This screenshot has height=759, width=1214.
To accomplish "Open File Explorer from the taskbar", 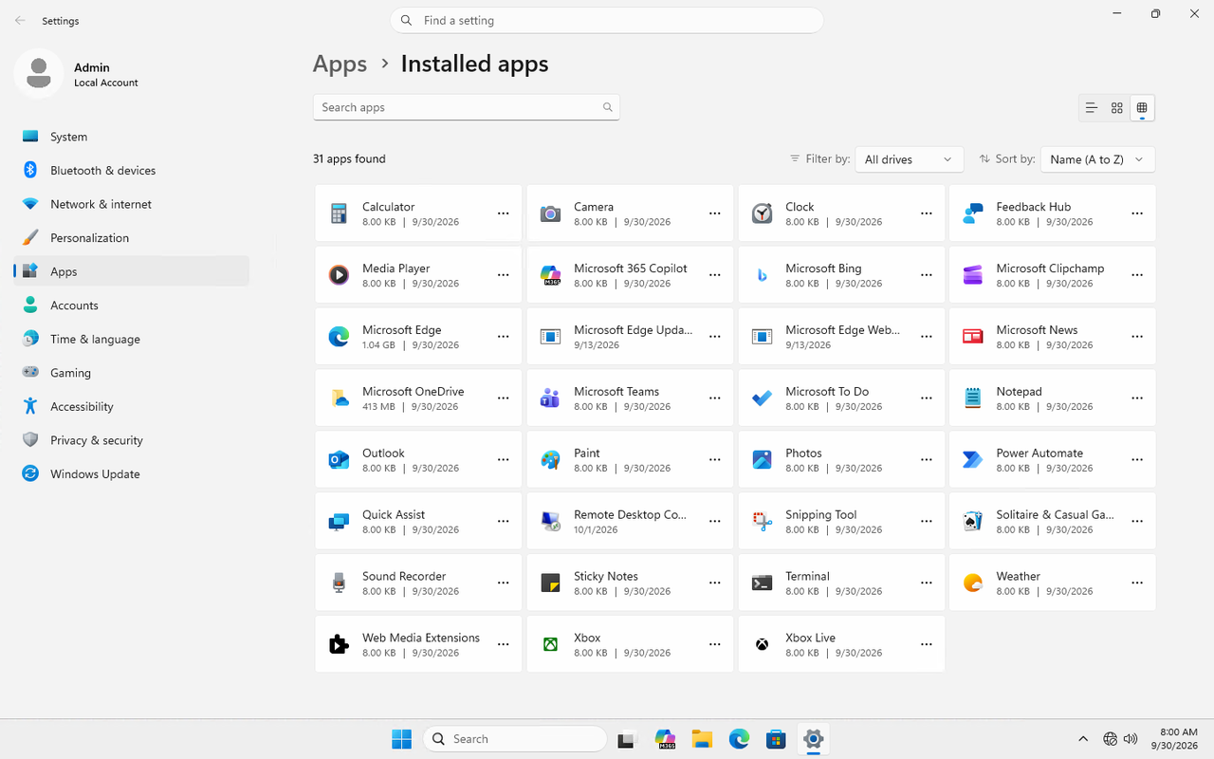I will click(x=702, y=739).
